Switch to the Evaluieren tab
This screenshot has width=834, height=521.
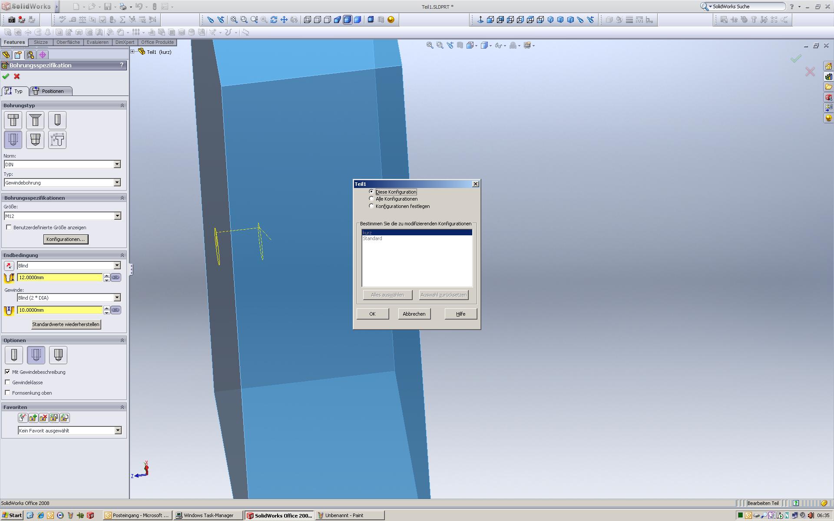click(98, 42)
